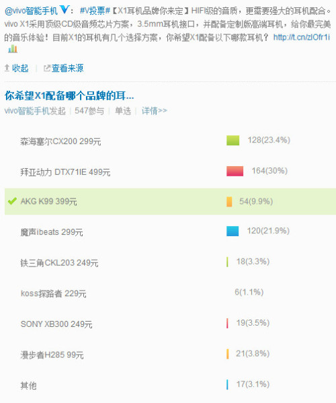Click the red 164(30%) result bar

(235, 171)
